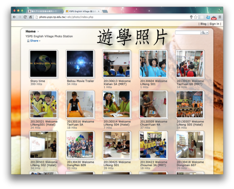Open the 20130503 LiNong 502 thumbnail
This screenshot has height=189, width=234.
click(44, 145)
